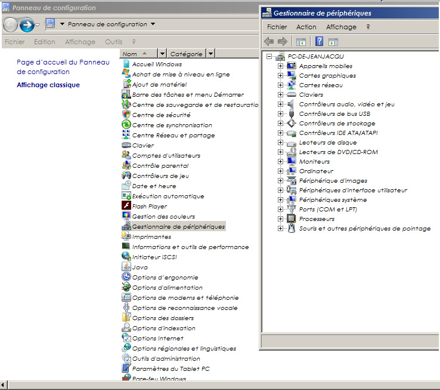Expand the Cartes graphiques node
Screen dimensions: 440x390
point(280,76)
